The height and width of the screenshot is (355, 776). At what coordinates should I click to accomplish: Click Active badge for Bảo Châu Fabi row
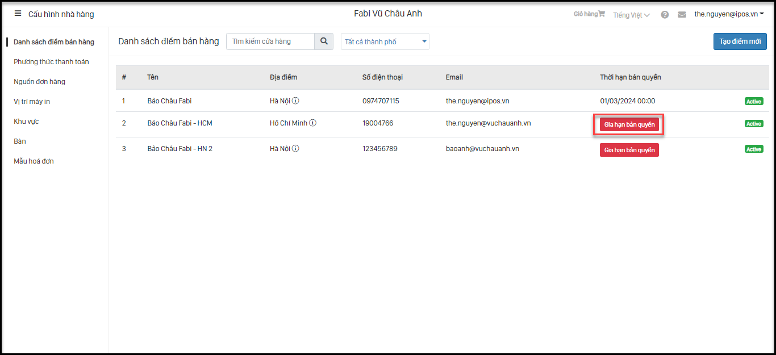point(754,102)
